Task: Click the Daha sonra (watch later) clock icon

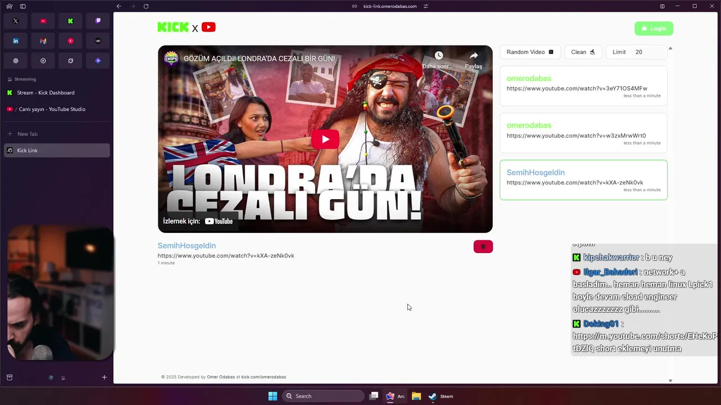Action: (x=438, y=55)
